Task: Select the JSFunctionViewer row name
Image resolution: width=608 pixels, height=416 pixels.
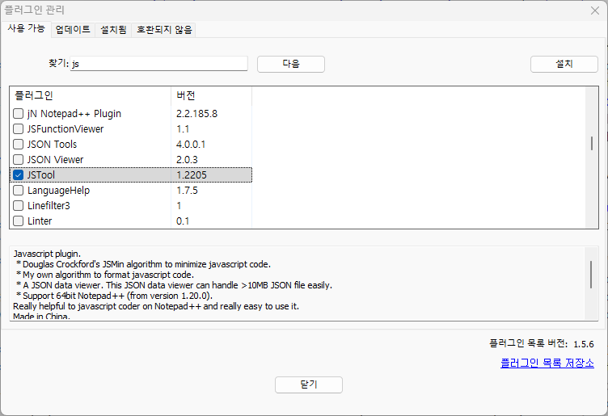Action: click(65, 129)
